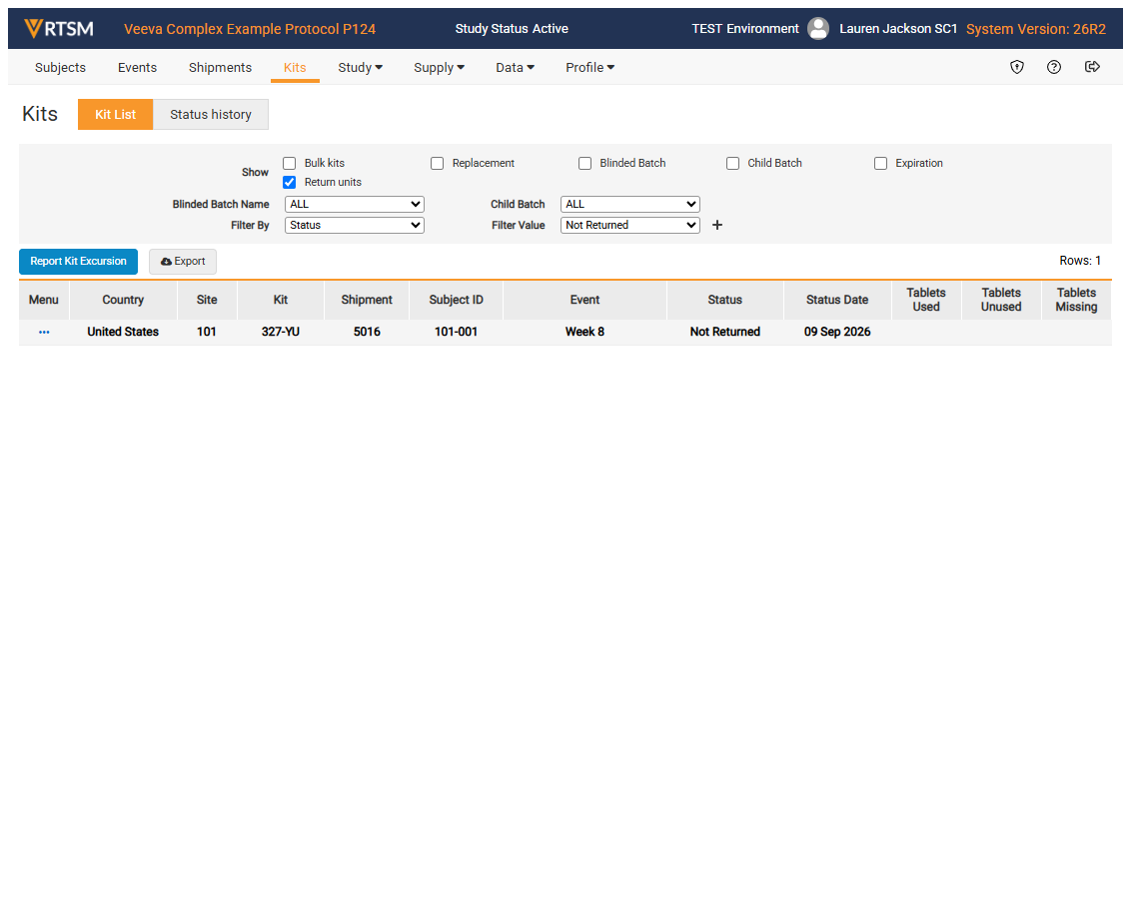Screen dimensions: 1131x919
Task: Click the TEST Environment label
Action: point(745,29)
